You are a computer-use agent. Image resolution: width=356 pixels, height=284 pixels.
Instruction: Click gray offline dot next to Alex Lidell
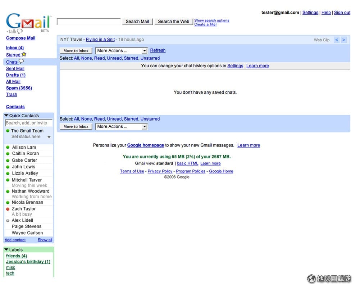tap(8, 220)
